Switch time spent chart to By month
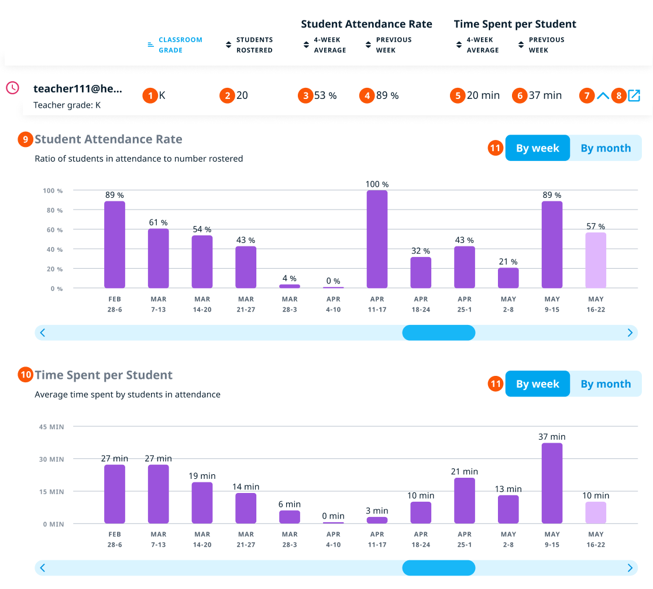The width and height of the screenshot is (653, 589). point(606,384)
